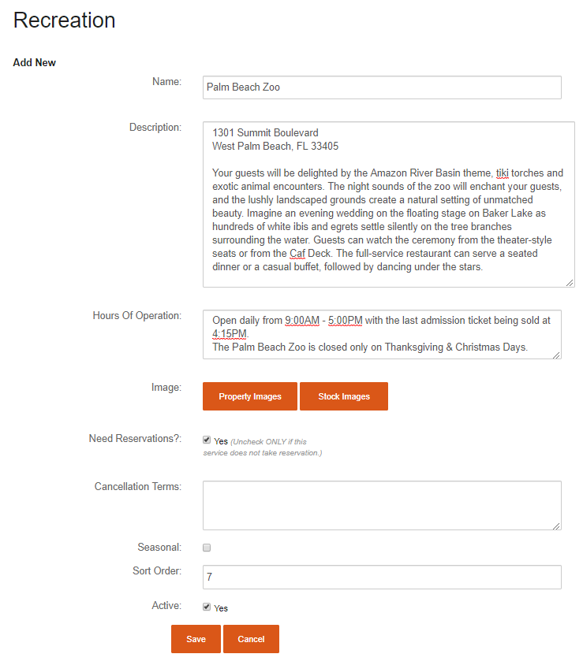Click the Seasonal label

click(159, 547)
